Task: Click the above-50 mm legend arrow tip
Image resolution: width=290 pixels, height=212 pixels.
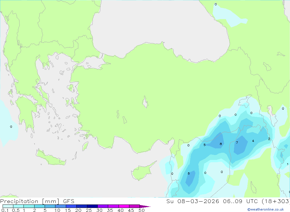Action: point(145,206)
